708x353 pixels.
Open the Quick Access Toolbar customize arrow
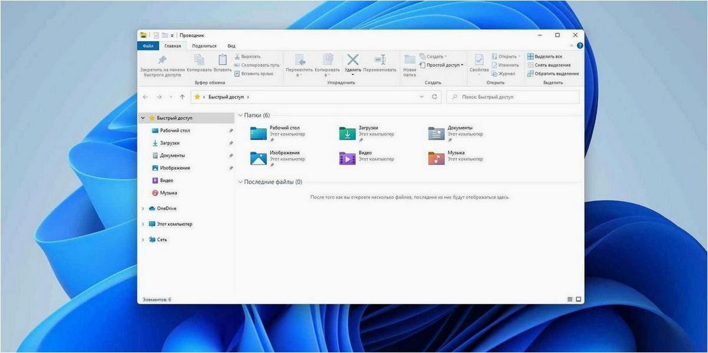click(172, 35)
